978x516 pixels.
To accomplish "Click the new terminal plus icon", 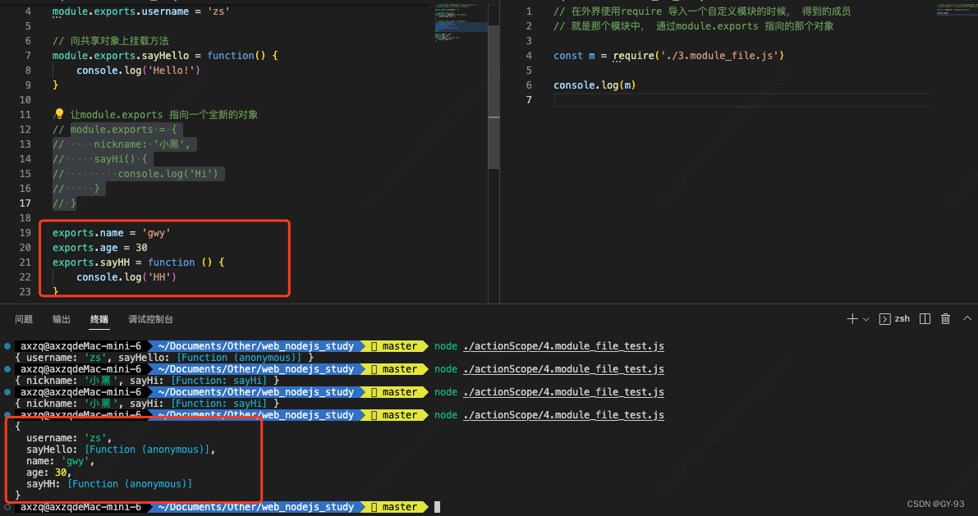I will click(852, 319).
